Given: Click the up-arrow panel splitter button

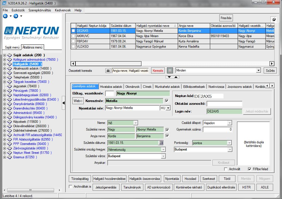Looking at the screenshot, I should pos(176,77).
